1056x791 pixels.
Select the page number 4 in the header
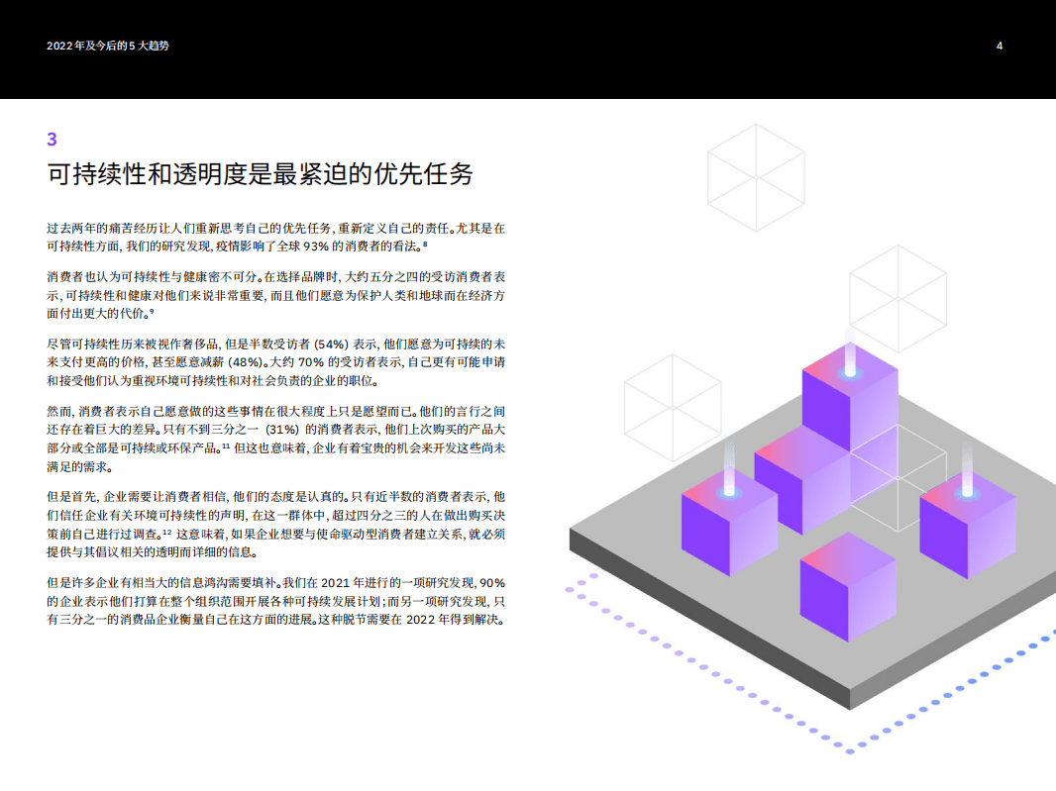coord(1001,45)
